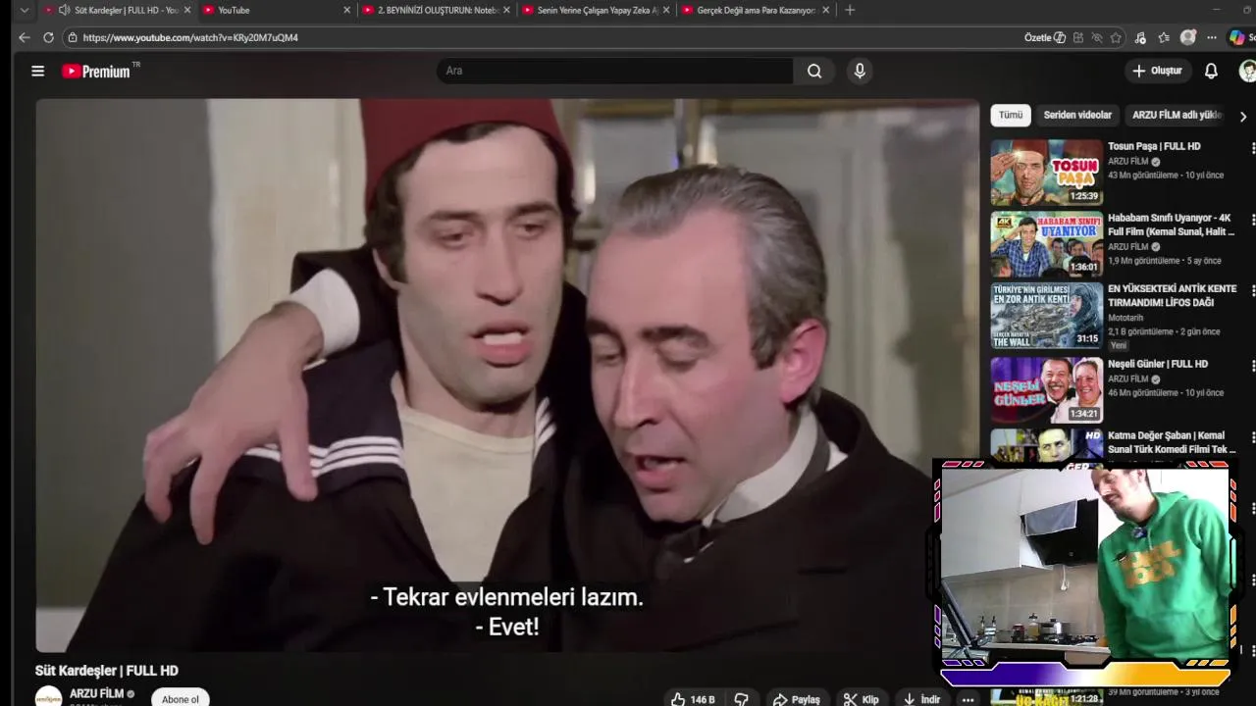Open favorites list star-lines icon
The width and height of the screenshot is (1256, 706).
coord(1164,37)
